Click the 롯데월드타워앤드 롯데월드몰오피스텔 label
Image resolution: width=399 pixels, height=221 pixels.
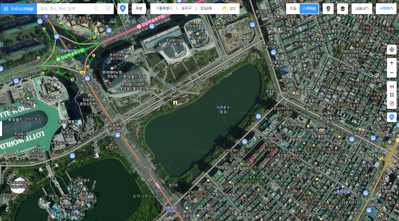(134, 86)
